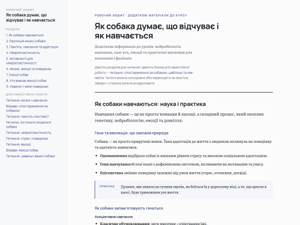Viewport: 300px width, 225px height.
Task: Go to '9. Умвельт і межі поведінки'
Action: click(x=27, y=87)
